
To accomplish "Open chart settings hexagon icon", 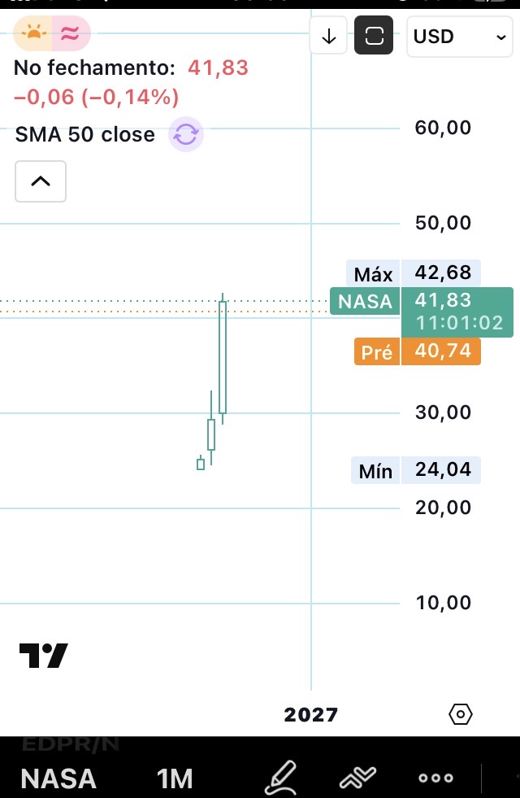I will 461,714.
